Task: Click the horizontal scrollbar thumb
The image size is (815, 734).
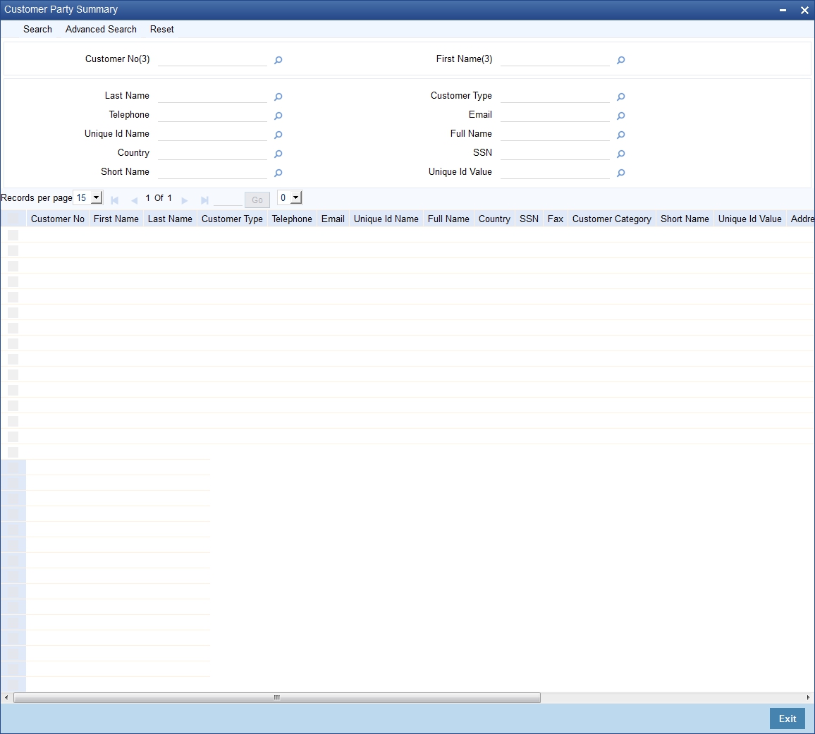Action: (x=277, y=697)
